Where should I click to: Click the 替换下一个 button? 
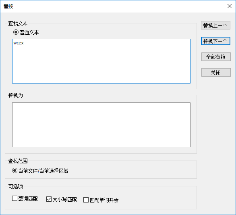pyautogui.click(x=215, y=41)
